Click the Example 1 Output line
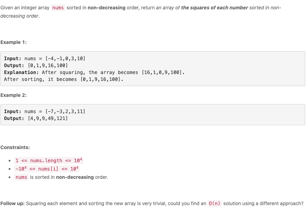This screenshot has width=308, height=211. tap(36, 65)
